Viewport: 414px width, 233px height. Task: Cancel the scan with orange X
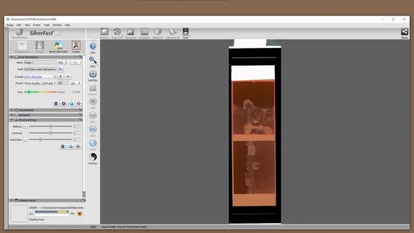(x=80, y=214)
